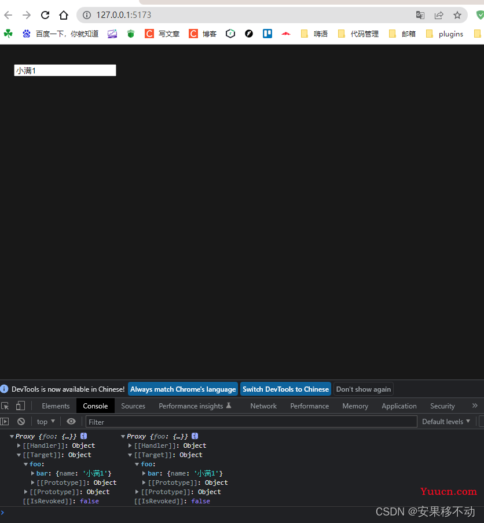Switch to the Elements tab
This screenshot has width=484, height=523.
point(56,406)
